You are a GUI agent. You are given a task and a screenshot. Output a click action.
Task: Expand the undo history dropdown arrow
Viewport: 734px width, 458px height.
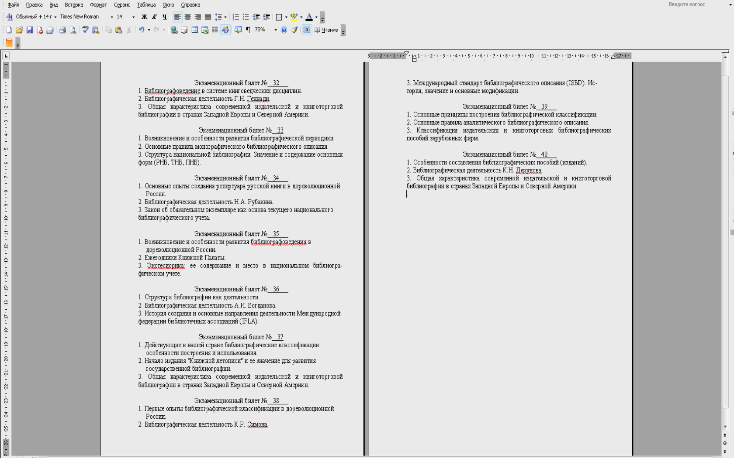[149, 30]
